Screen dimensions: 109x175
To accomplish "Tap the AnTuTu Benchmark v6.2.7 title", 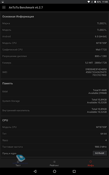I will click(26, 7).
